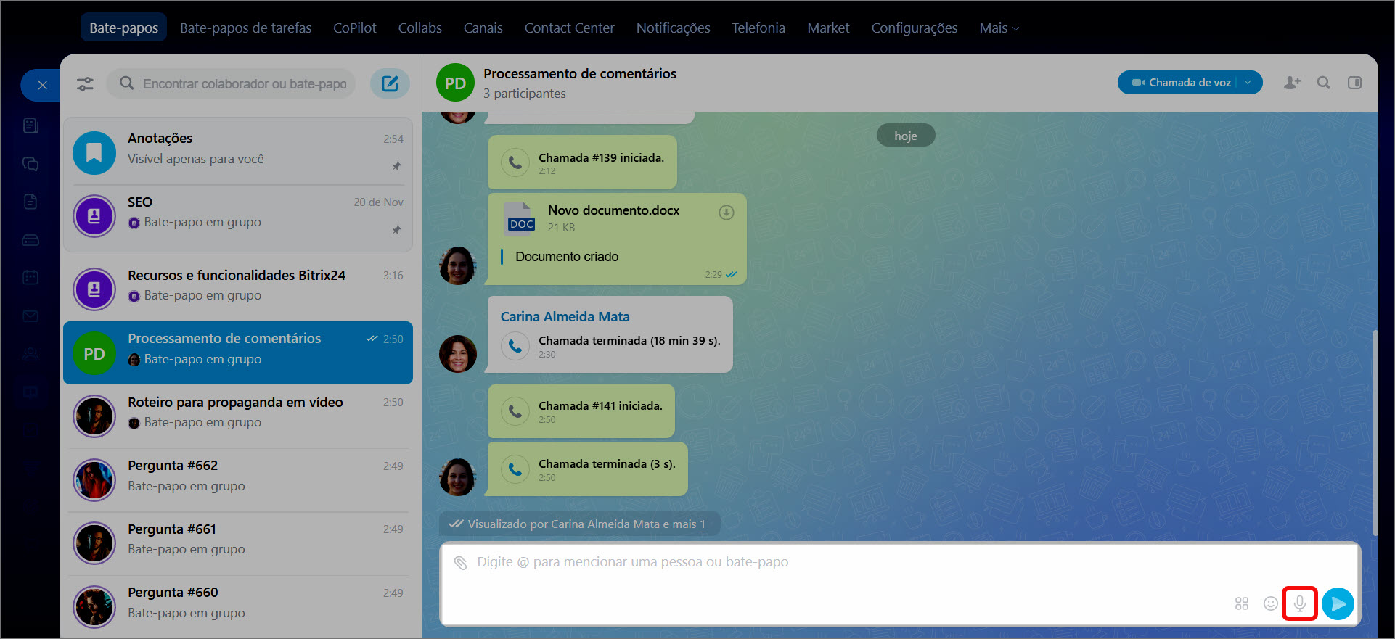Open the CoPilot tab
1395x639 pixels.
pos(354,28)
